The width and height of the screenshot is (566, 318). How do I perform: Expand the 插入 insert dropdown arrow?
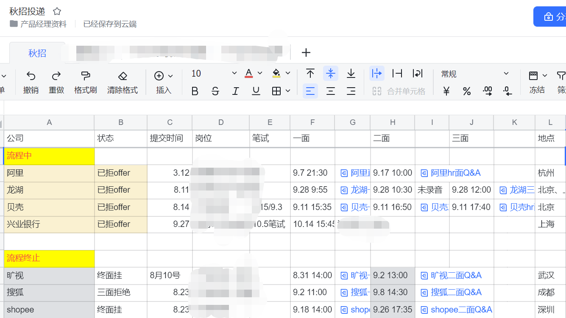pos(170,76)
